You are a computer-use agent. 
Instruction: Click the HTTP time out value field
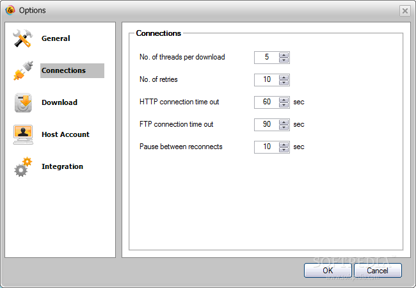click(267, 102)
